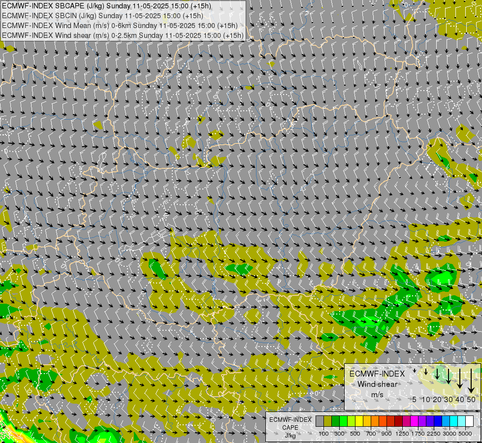Viewport: 482px width, 443px height.
Task: Click the 40 m/s wind shear legend arrow
Action: click(459, 379)
